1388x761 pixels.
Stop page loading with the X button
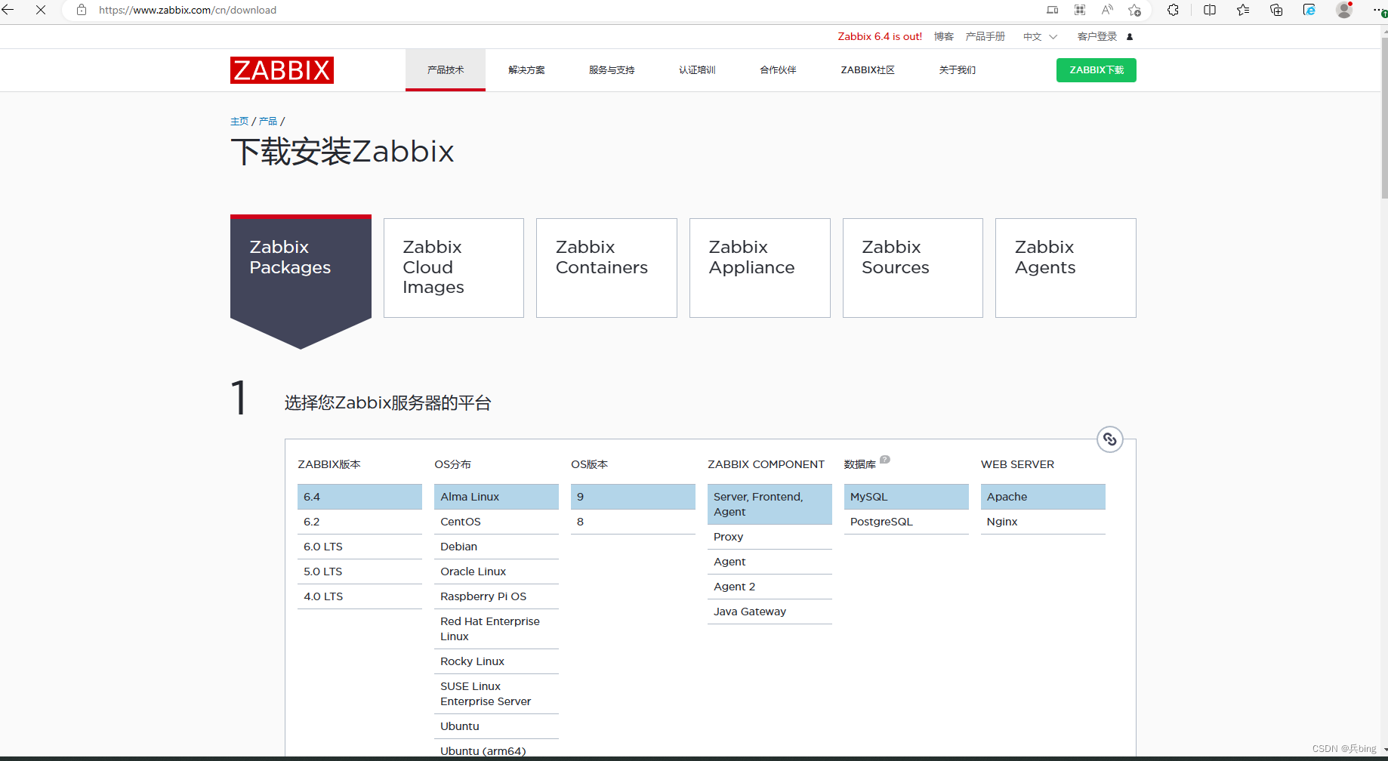tap(41, 10)
